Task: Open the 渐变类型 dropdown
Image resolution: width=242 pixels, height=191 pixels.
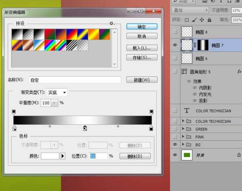Action: tap(57, 93)
